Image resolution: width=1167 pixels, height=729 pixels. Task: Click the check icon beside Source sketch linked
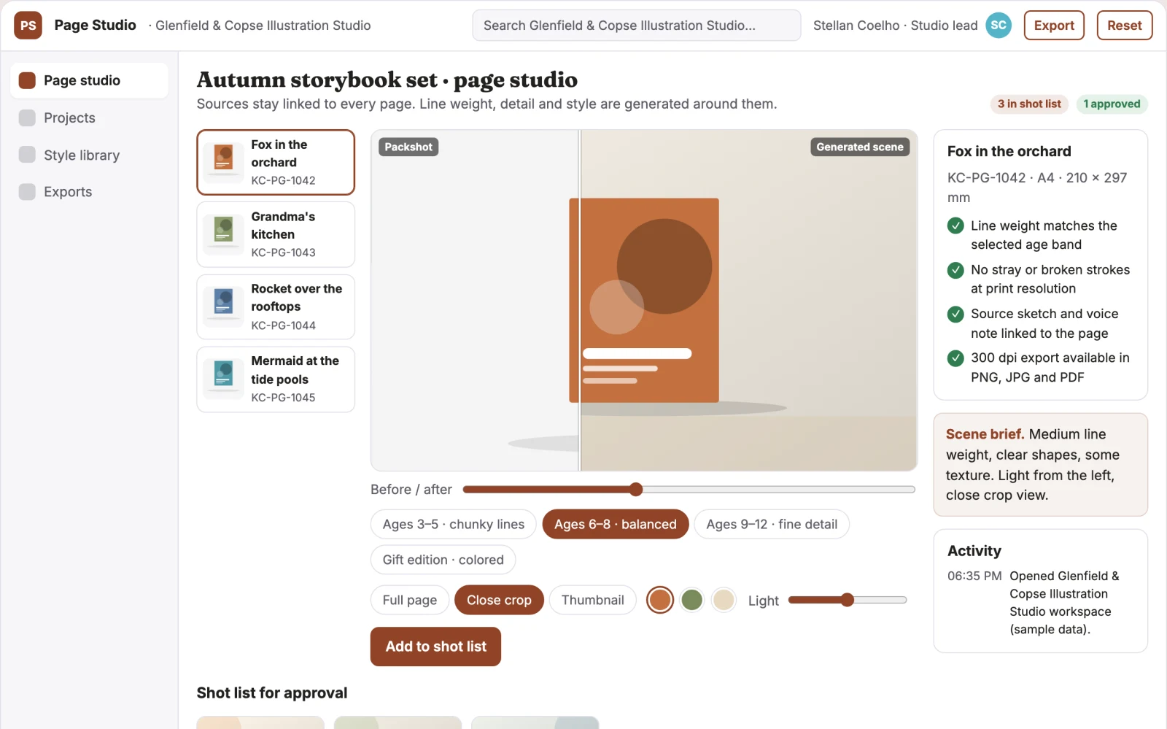[x=955, y=315]
